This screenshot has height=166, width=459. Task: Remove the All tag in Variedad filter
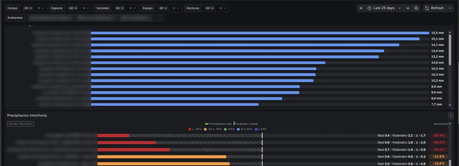122,8
